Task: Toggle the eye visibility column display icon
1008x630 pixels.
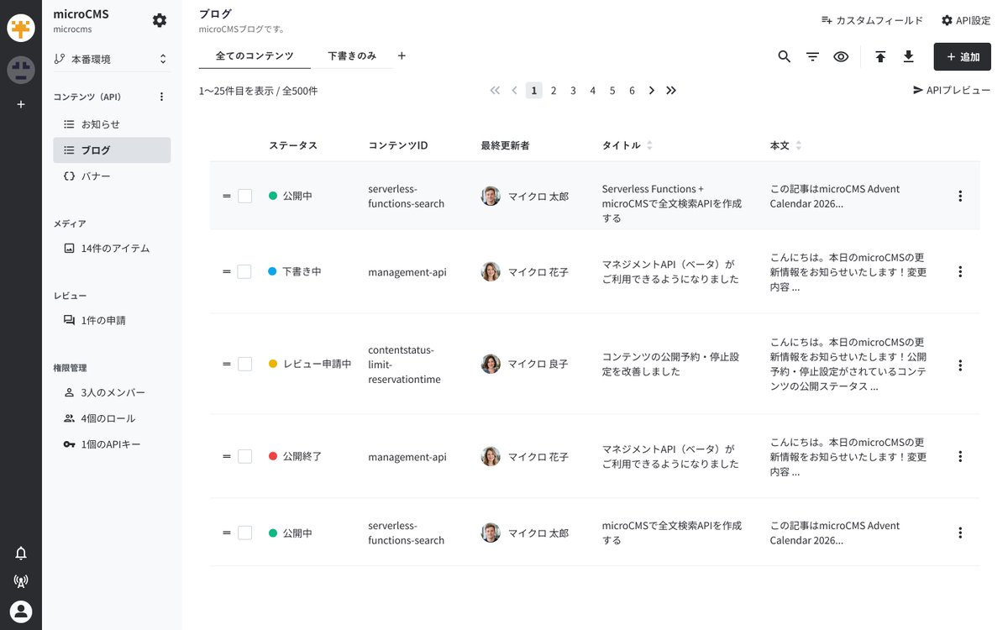Action: [x=841, y=56]
